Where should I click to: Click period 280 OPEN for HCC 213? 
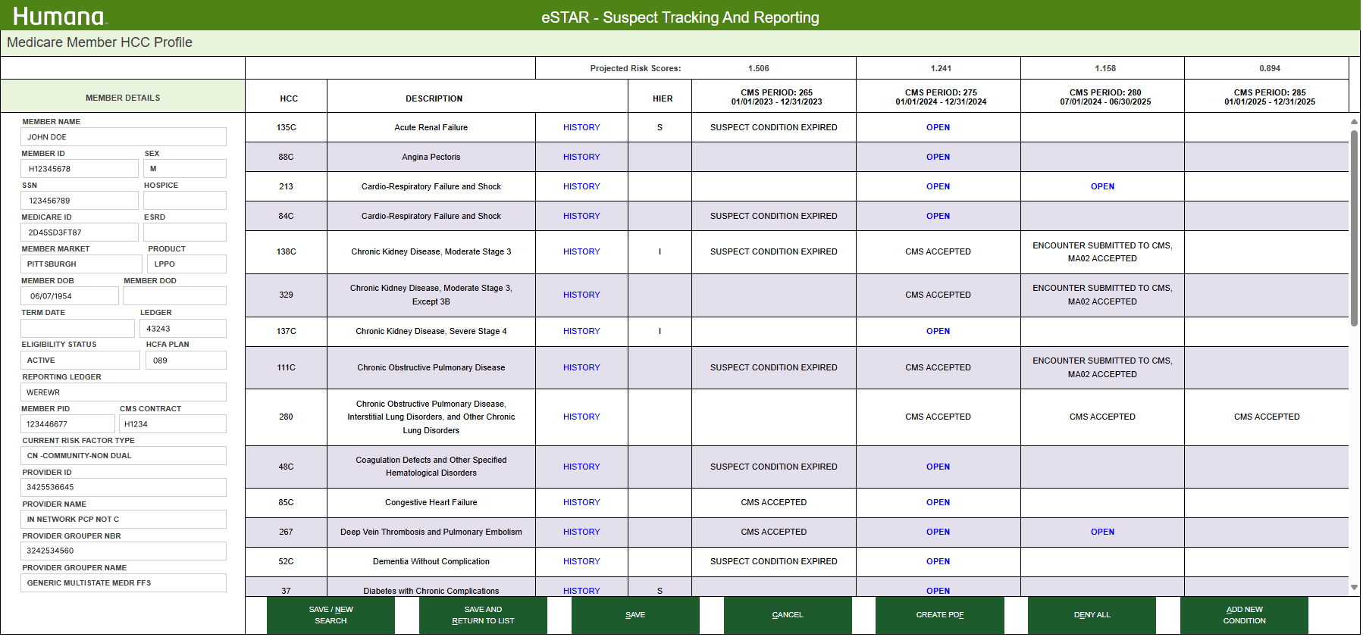(x=1102, y=186)
